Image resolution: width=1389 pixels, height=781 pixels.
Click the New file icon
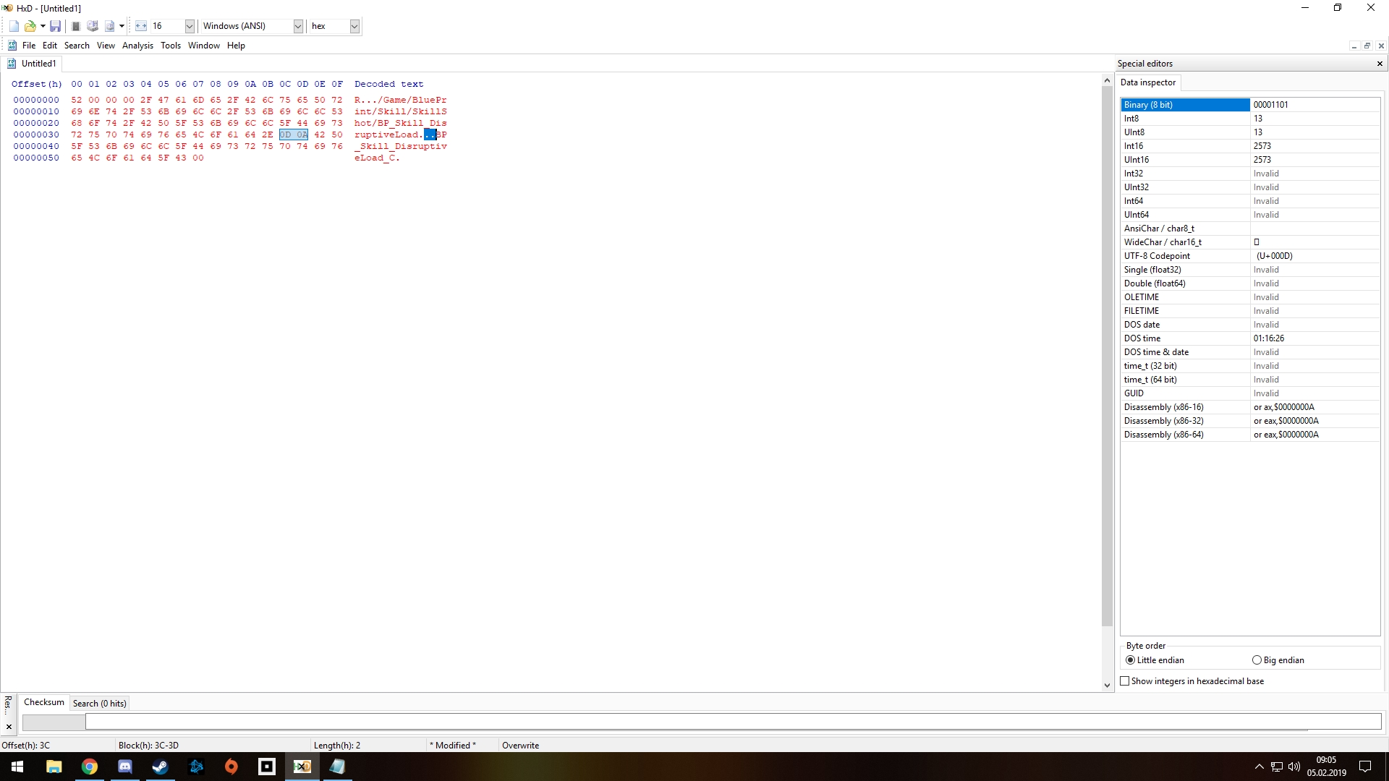tap(14, 26)
